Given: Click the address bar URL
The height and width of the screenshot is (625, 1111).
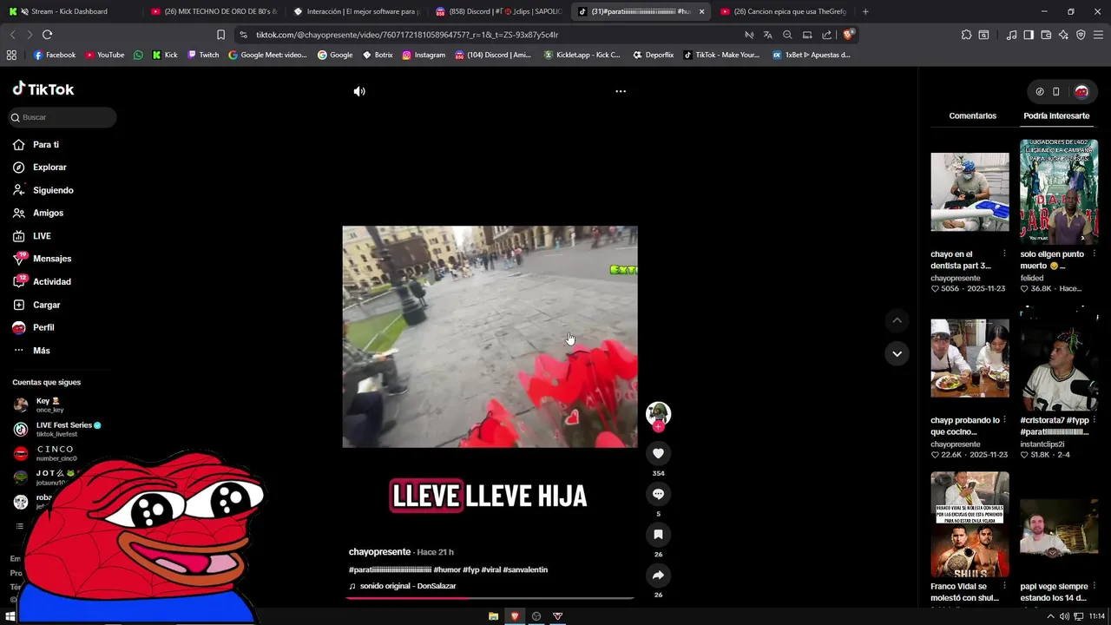Looking at the screenshot, I should 407,35.
